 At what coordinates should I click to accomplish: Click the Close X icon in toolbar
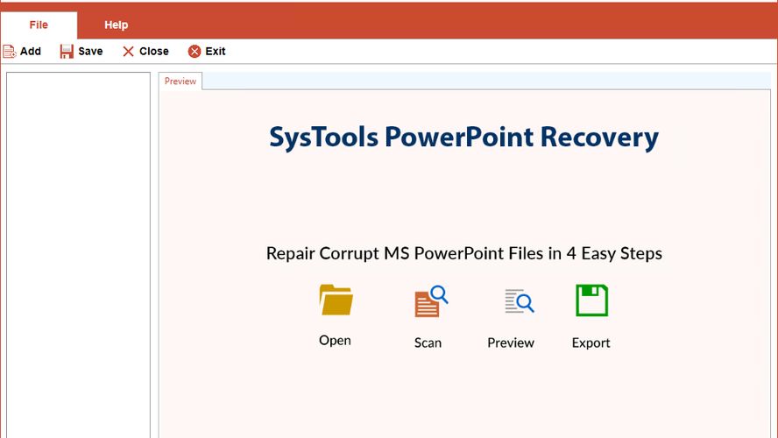[x=128, y=52]
